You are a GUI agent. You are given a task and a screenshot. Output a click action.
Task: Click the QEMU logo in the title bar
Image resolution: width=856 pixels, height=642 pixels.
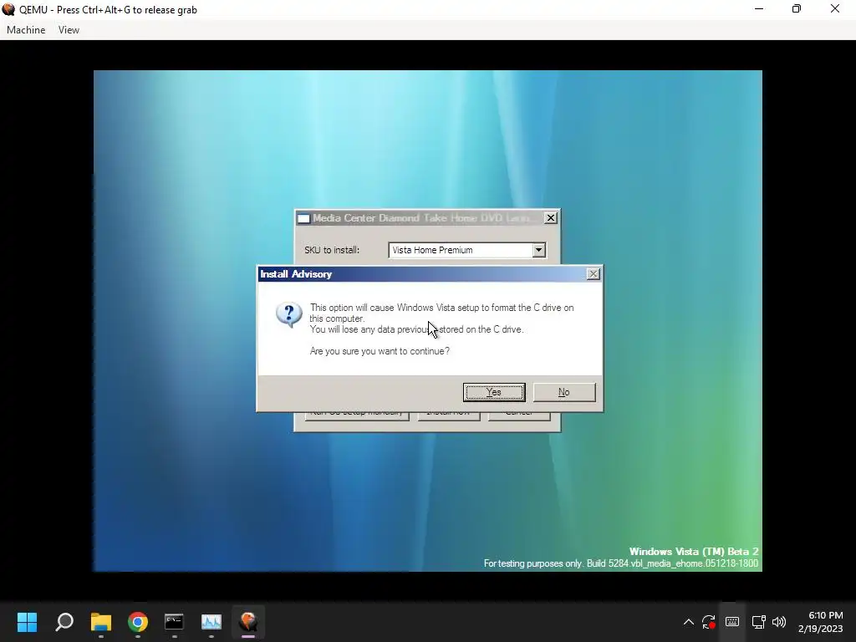(8, 9)
